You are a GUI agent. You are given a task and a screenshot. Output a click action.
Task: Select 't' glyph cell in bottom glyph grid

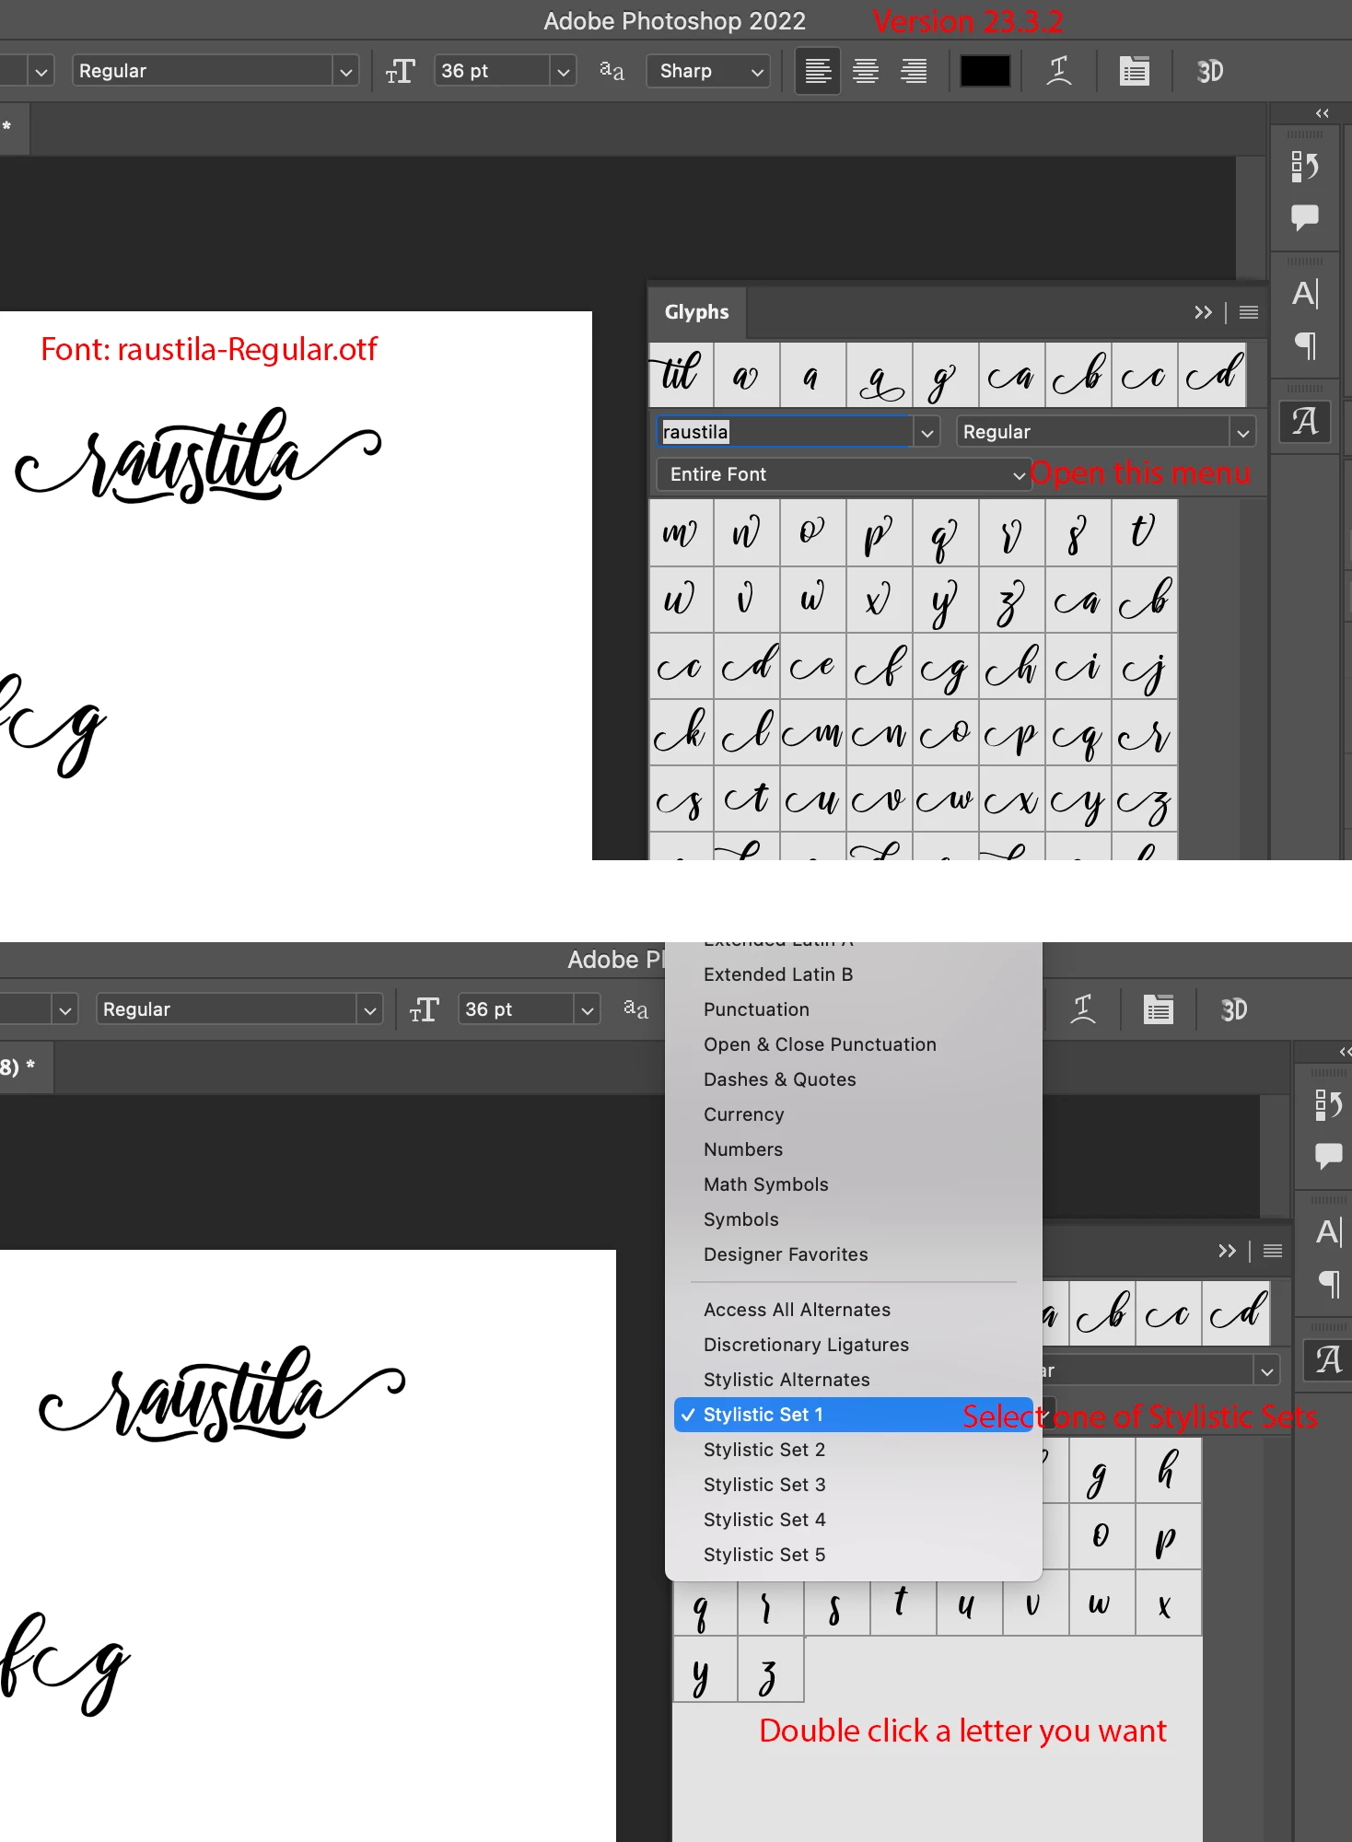(x=903, y=1603)
